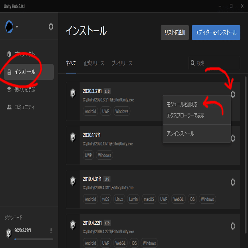Focus the 検索 search field
Viewport: 248px width, 248px height.
pos(214,63)
